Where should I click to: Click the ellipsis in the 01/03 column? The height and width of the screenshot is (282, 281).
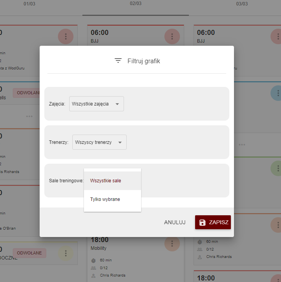[x=30, y=116]
